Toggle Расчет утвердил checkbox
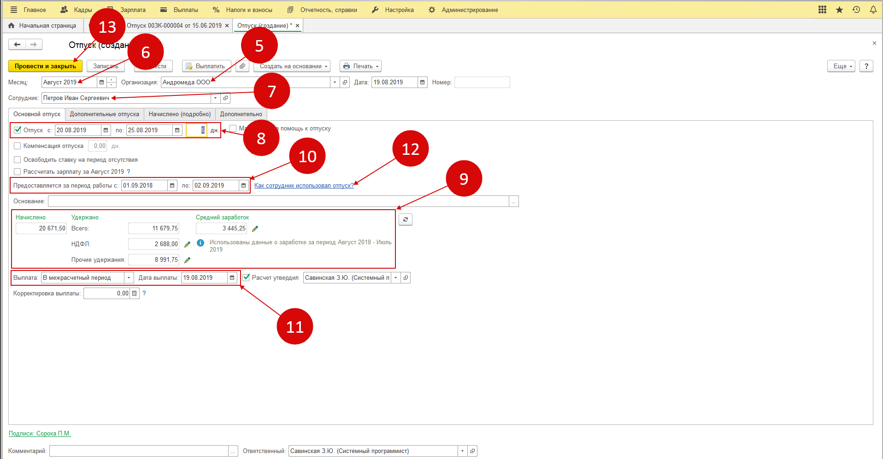883x459 pixels. 246,277
